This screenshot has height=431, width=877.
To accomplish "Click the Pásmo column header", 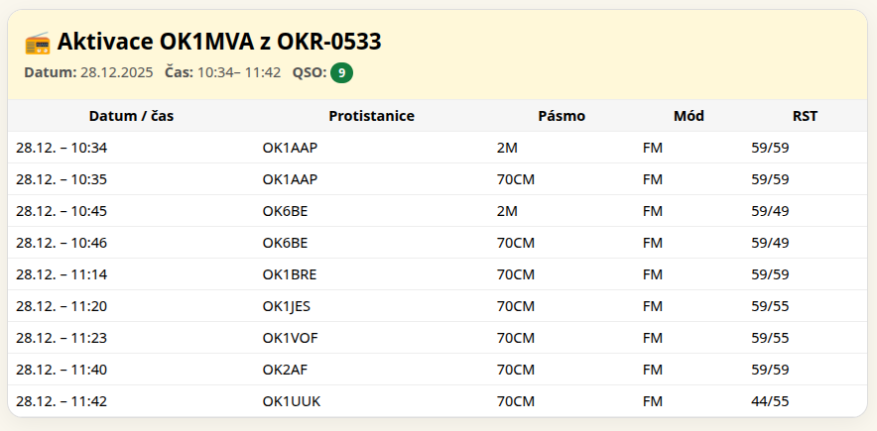I will pos(562,116).
